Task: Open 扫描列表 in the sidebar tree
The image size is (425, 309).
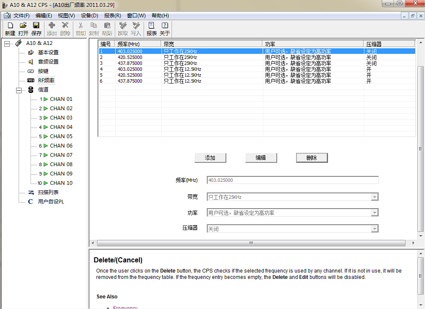Action: pos(48,192)
